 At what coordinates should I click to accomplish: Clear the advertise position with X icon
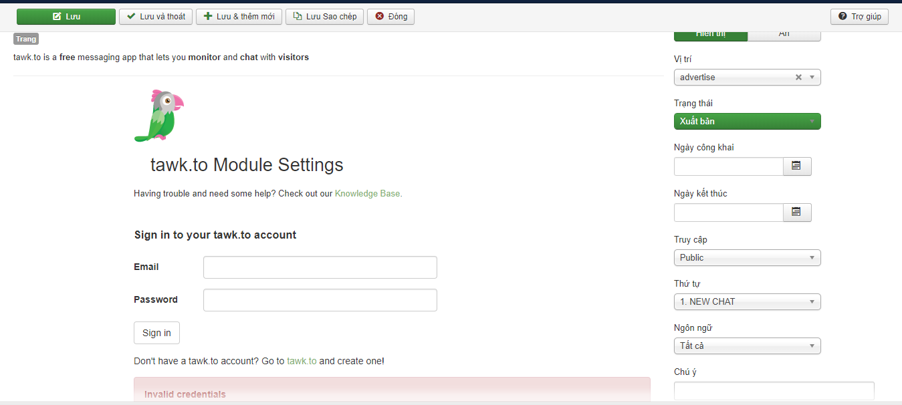(798, 78)
